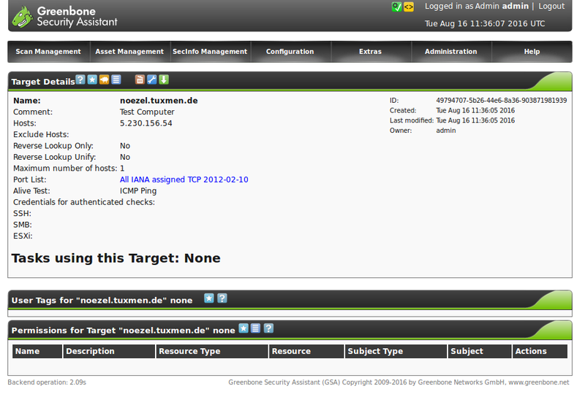Open help for Permissions section

point(268,328)
